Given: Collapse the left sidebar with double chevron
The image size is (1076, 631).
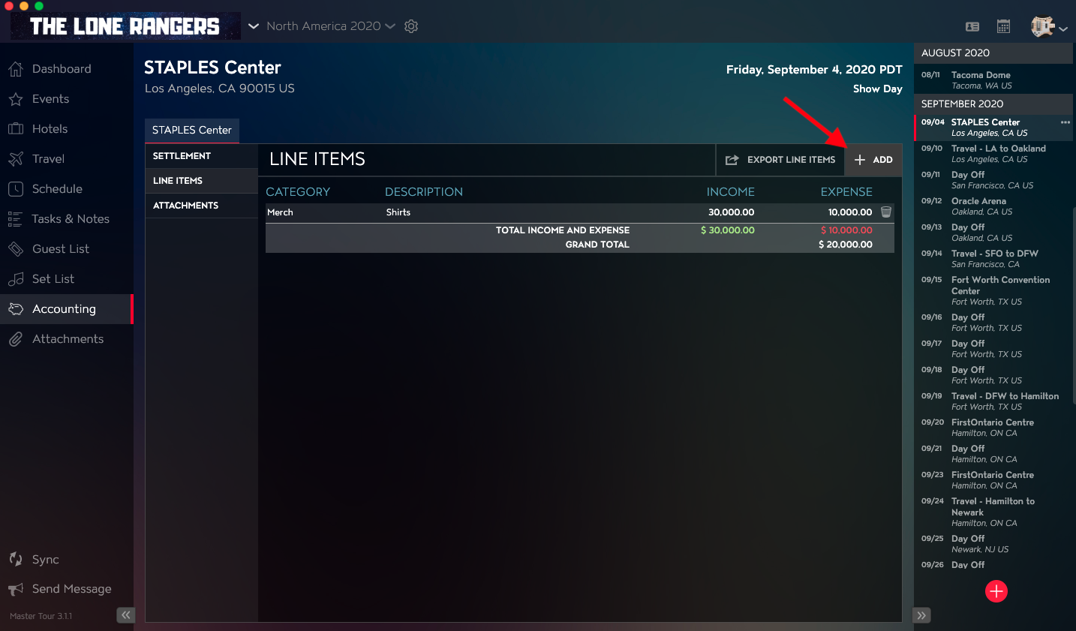Looking at the screenshot, I should [125, 615].
